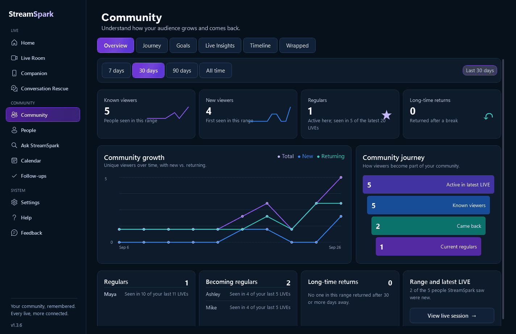Screen dimensions: 516x334
Task: Click the Known viewers funnel bar
Action: pyautogui.click(x=428, y=205)
